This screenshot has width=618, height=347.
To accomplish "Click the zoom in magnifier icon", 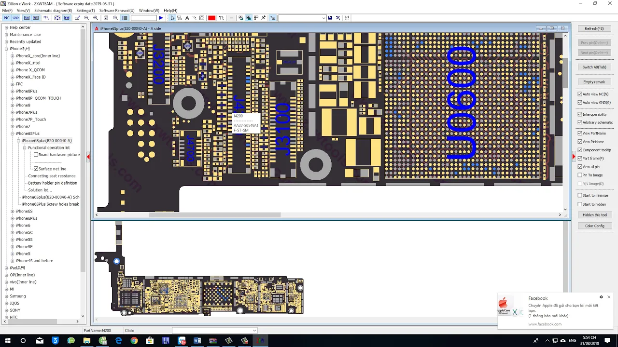I will click(96, 18).
